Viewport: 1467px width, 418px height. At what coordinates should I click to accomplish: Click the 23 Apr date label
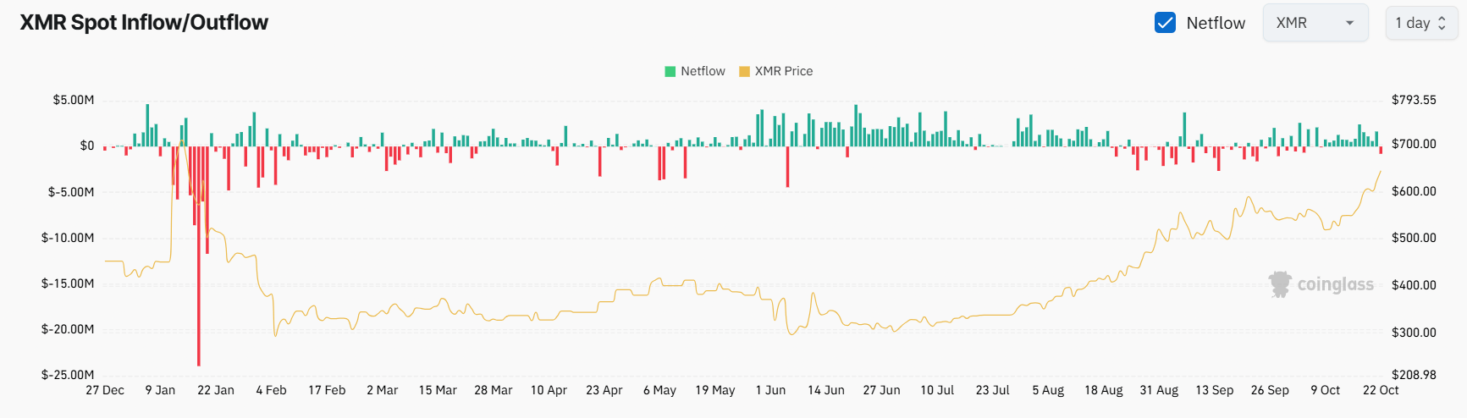click(x=604, y=390)
